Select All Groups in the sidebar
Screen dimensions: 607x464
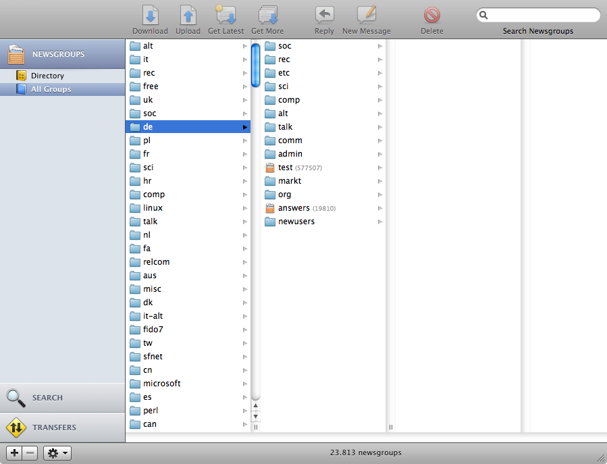pos(51,89)
